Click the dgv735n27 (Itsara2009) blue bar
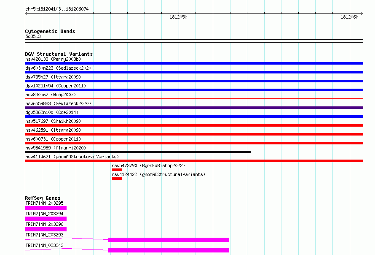Screen dimensions: 375x255 (194, 81)
